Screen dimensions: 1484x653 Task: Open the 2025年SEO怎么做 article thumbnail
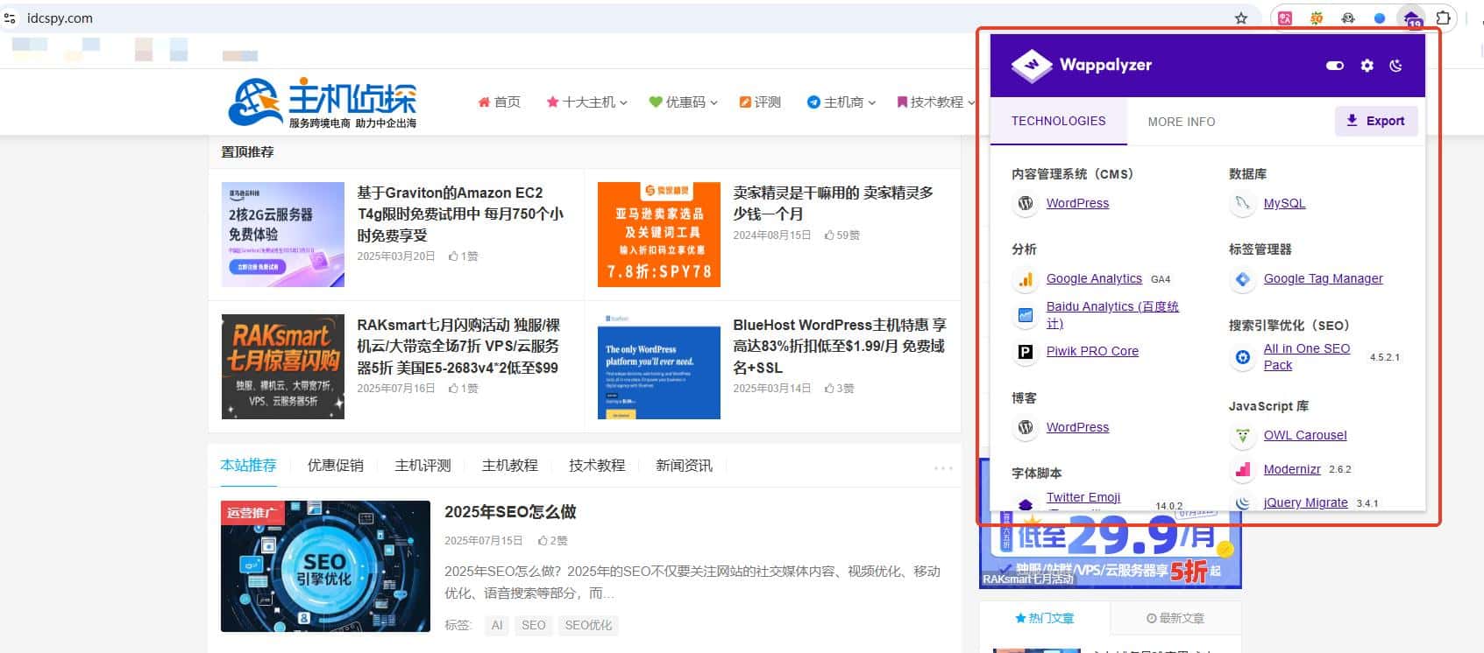pyautogui.click(x=325, y=566)
